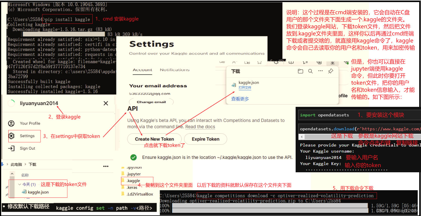Click the Sign Out arrow icon
The height and width of the screenshot is (216, 421).
11,148
